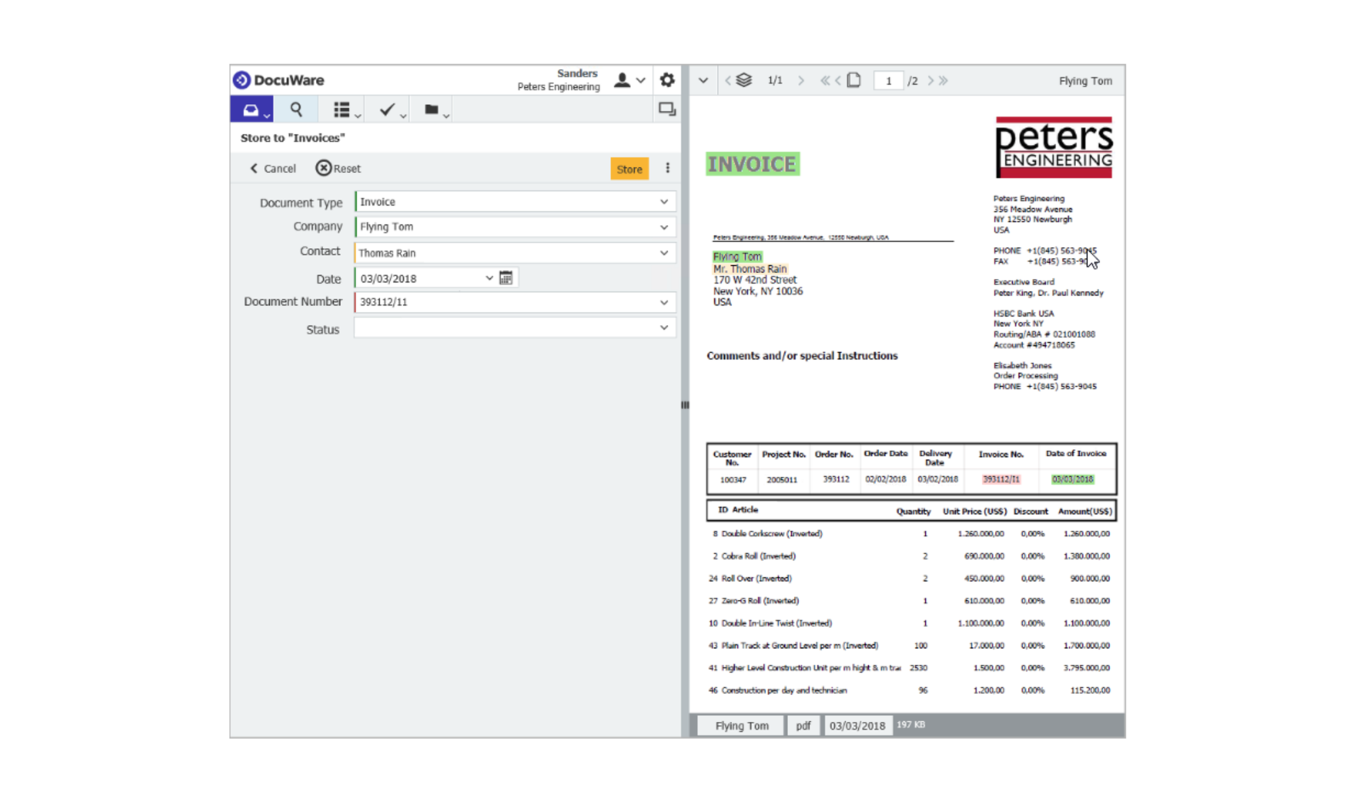
Task: Go to next page arrow
Action: coord(930,80)
